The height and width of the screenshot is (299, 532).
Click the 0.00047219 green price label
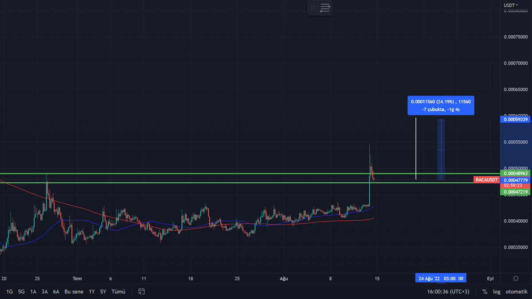(515, 192)
